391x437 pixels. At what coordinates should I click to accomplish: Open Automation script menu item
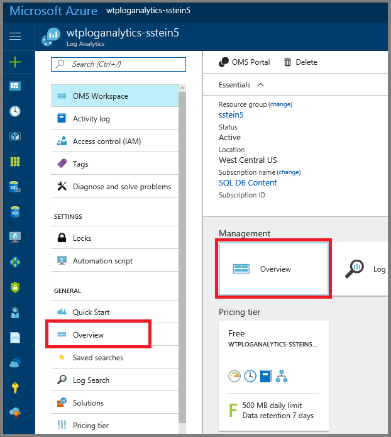[114, 260]
